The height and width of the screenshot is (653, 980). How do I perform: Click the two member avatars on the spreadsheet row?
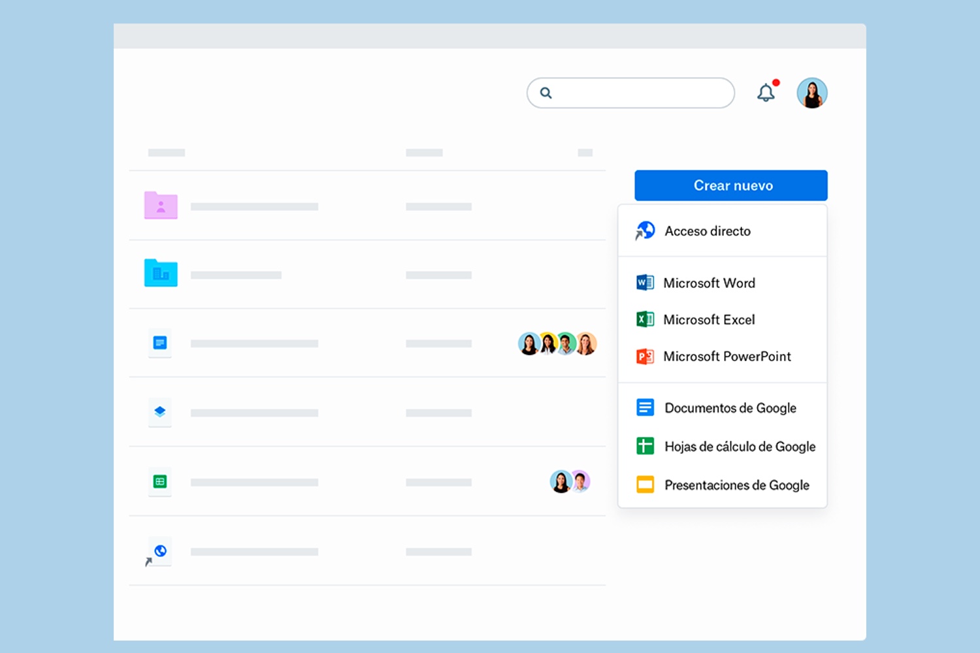(x=570, y=482)
